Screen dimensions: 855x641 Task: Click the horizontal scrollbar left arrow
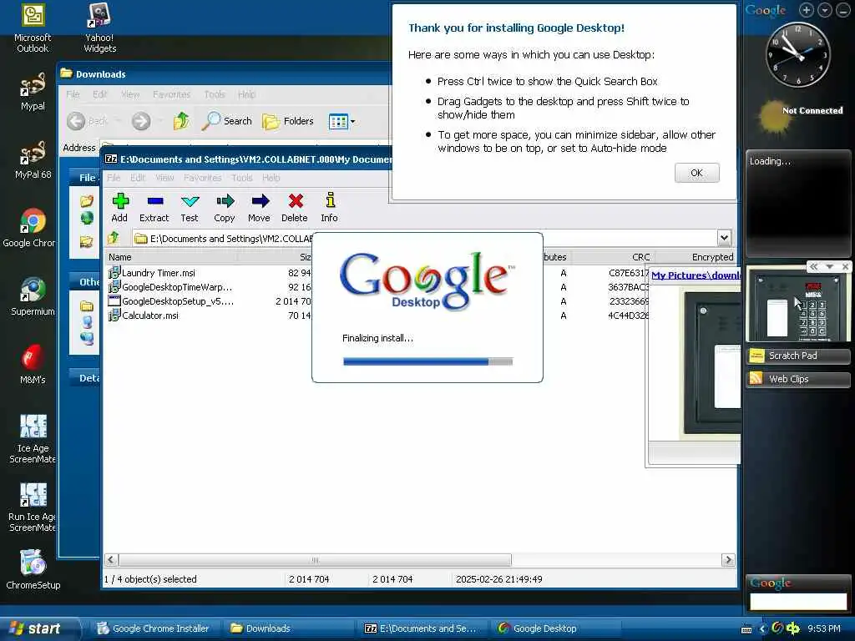click(111, 560)
